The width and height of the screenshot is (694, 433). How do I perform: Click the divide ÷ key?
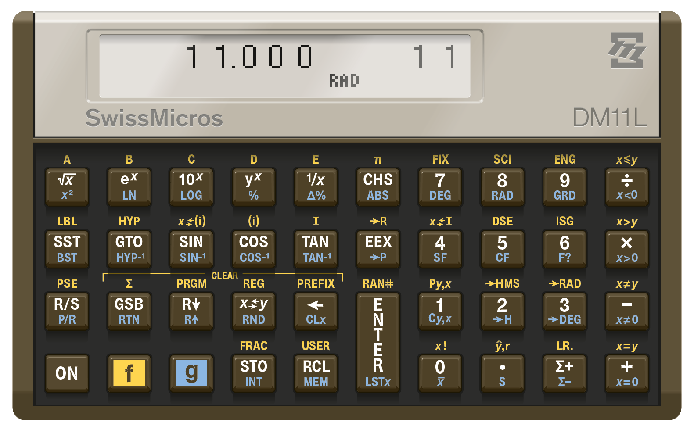point(627,187)
